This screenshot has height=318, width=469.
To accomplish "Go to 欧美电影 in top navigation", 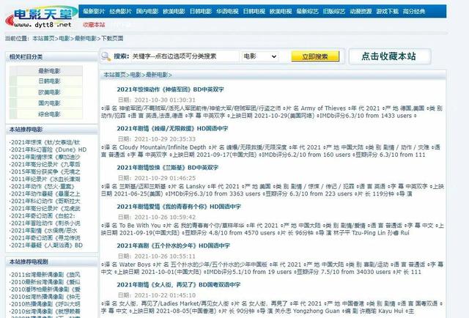I will click(x=174, y=12).
